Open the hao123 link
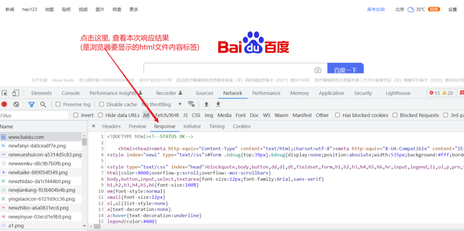The image size is (464, 231). tap(30, 10)
